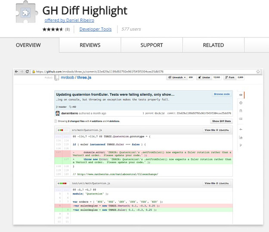This screenshot has height=232, width=269.
Task: Switch to the REVIEWS tab
Action: tap(90, 45)
